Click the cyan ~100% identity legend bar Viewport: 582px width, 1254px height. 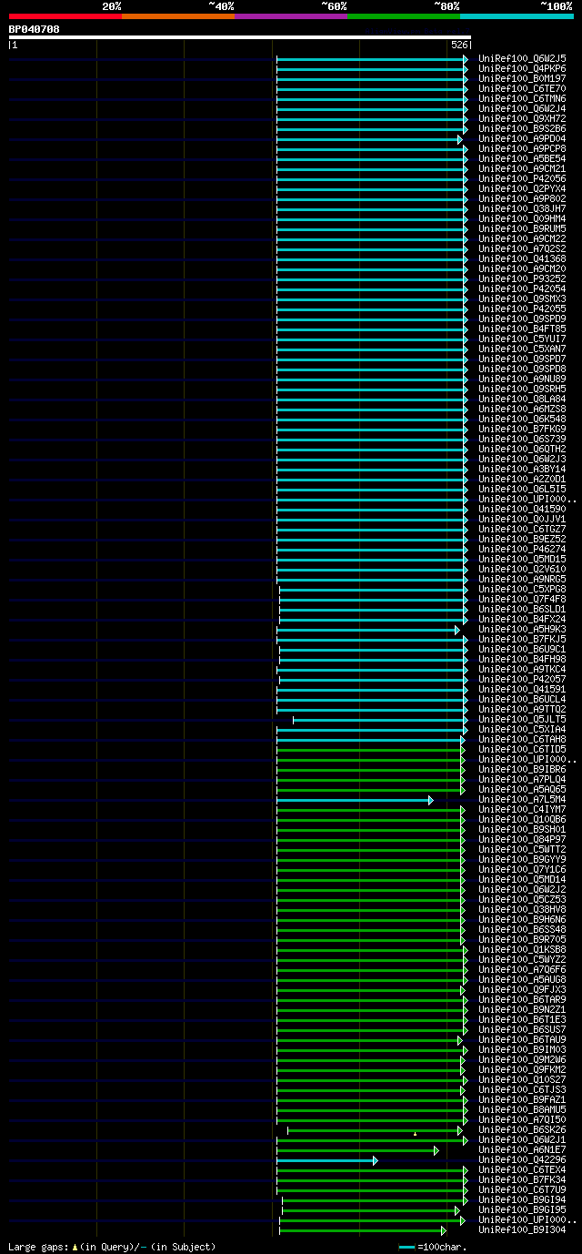(517, 16)
